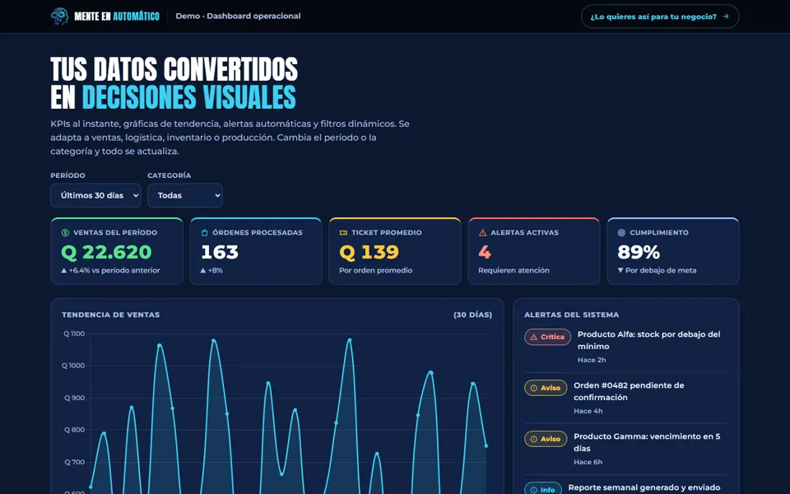The height and width of the screenshot is (494, 790).
Task: Click the arrow in the top-right call-to-action button
Action: [726, 16]
